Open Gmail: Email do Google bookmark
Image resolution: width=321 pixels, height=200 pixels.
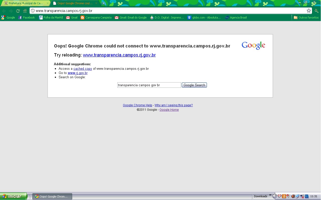point(131,17)
